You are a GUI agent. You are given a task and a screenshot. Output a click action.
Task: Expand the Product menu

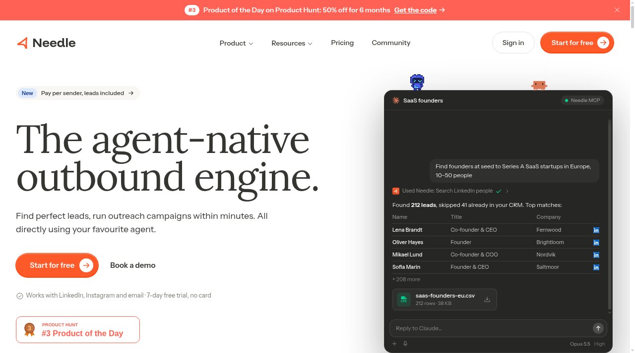[x=236, y=43]
